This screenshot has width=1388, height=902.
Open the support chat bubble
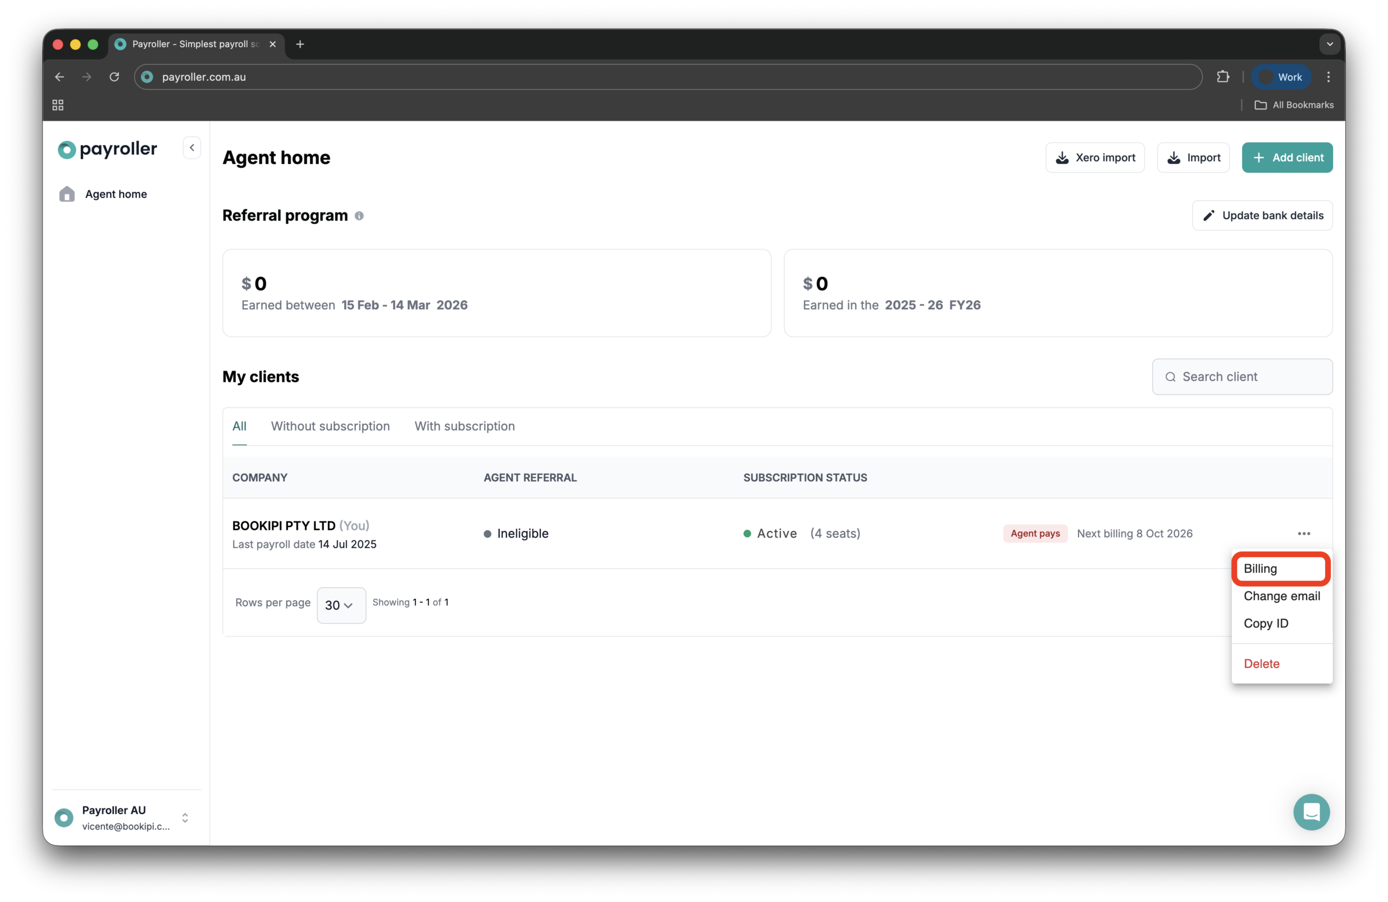[x=1311, y=812]
